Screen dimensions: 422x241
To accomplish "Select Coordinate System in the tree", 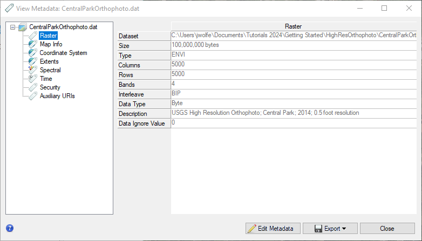I will (63, 53).
